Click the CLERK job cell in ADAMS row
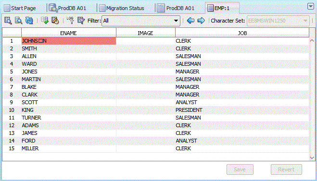The height and width of the screenshot is (181, 317). [x=242, y=125]
